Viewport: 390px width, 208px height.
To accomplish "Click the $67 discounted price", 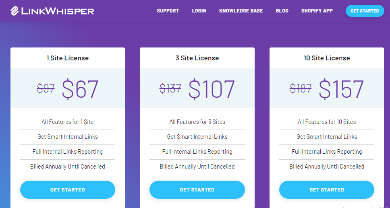I will pyautogui.click(x=80, y=89).
